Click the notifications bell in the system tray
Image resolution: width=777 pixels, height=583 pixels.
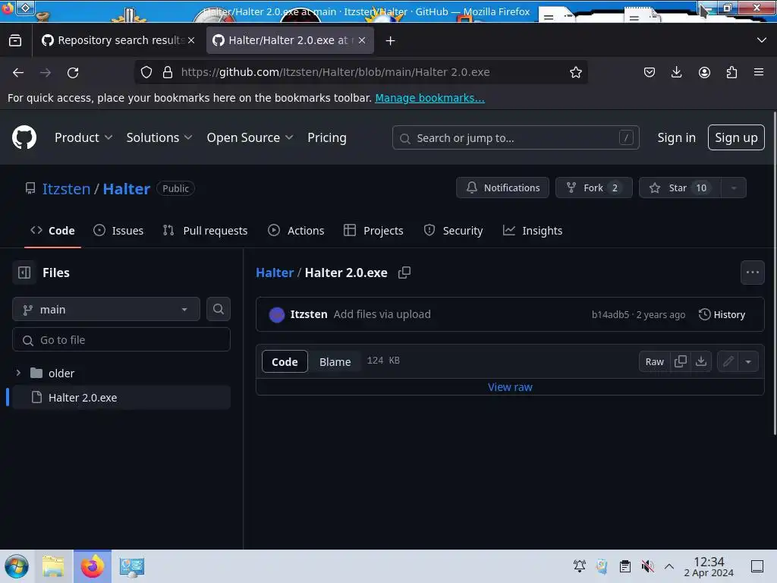pyautogui.click(x=579, y=566)
